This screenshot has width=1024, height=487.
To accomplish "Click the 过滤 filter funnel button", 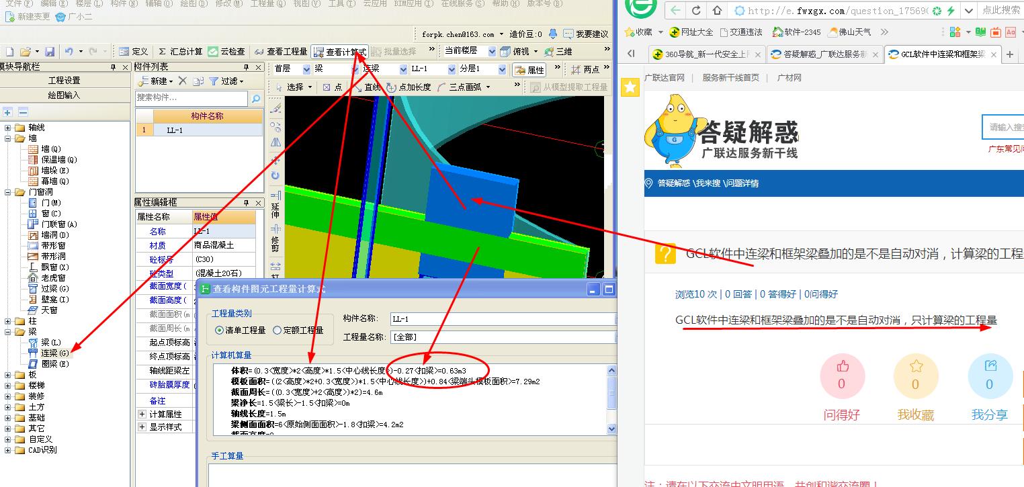I will [x=227, y=81].
